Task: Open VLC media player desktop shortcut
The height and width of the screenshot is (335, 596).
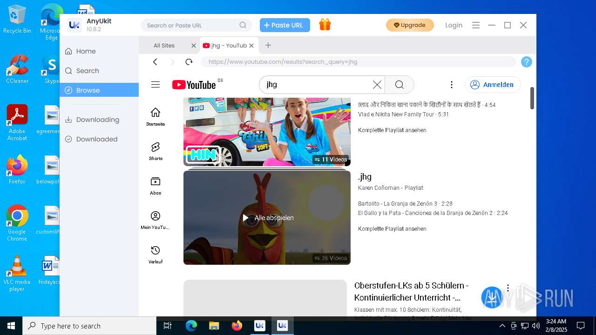Action: [17, 273]
